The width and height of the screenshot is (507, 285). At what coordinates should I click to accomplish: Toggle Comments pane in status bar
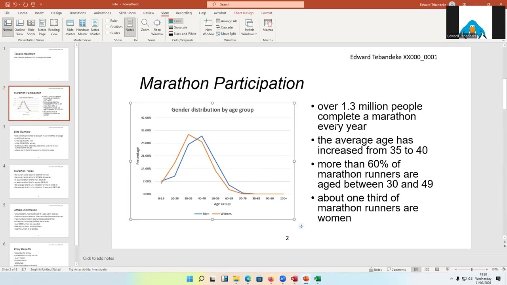(396, 270)
